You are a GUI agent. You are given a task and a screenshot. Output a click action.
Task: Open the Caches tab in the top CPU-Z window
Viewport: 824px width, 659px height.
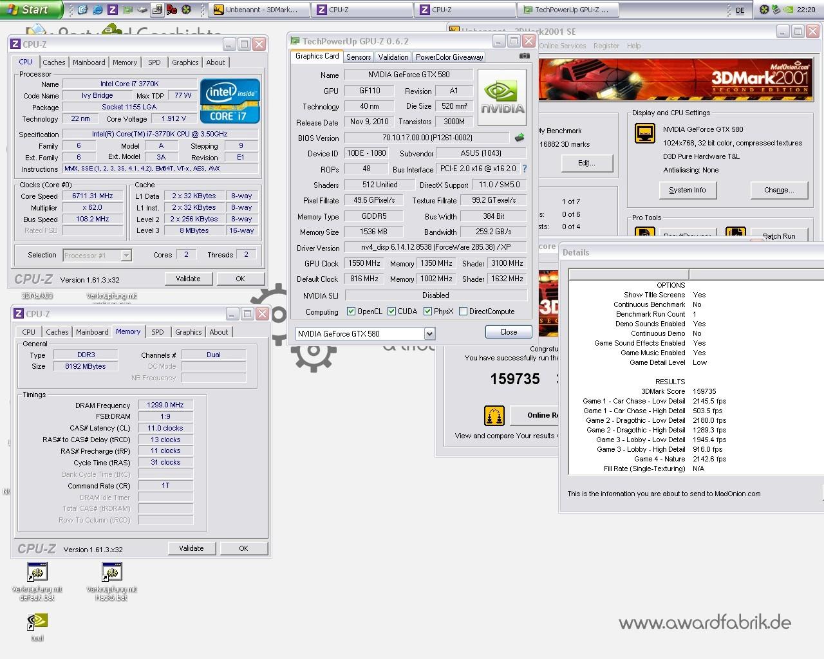(x=54, y=62)
